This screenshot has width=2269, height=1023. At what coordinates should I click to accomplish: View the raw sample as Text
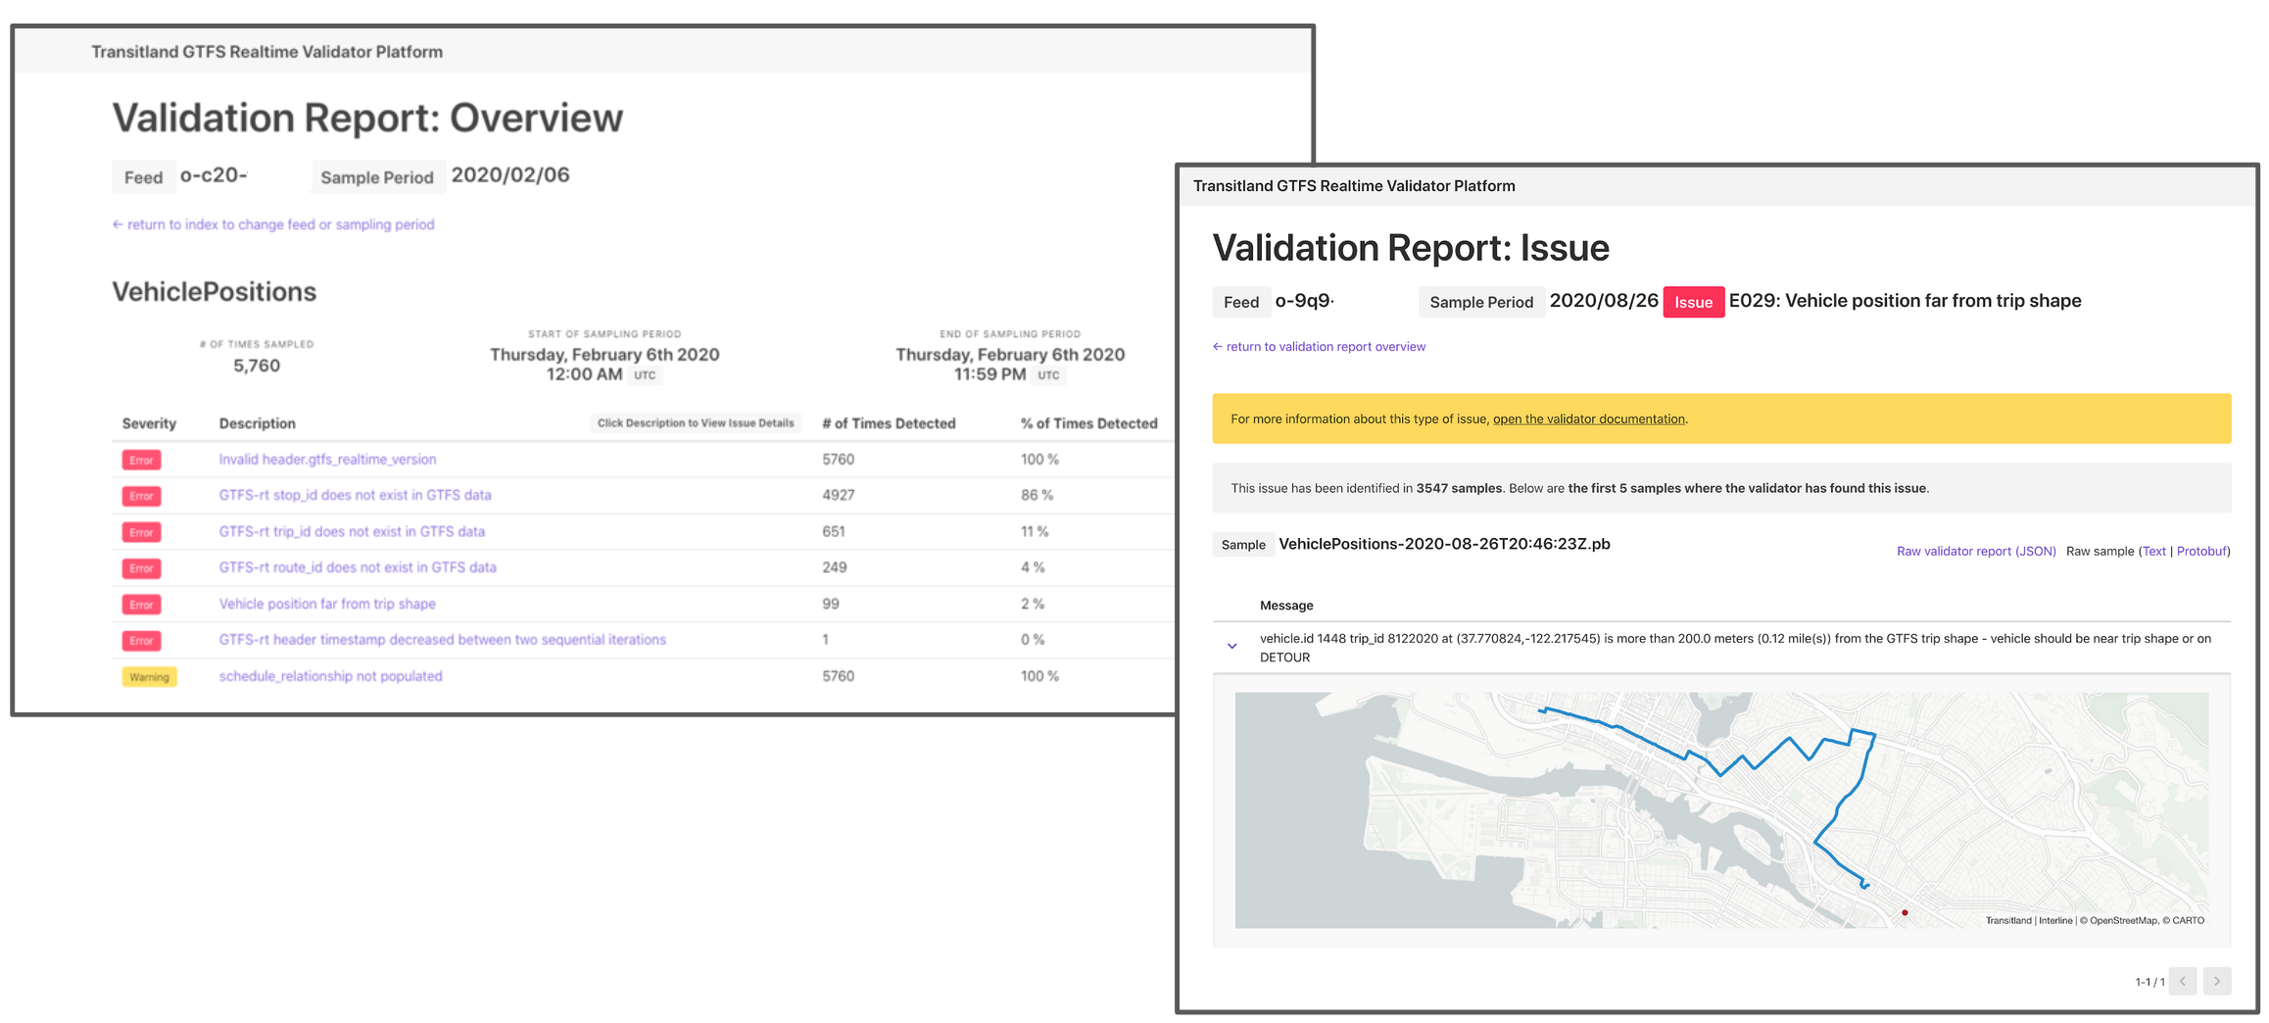(x=2154, y=551)
